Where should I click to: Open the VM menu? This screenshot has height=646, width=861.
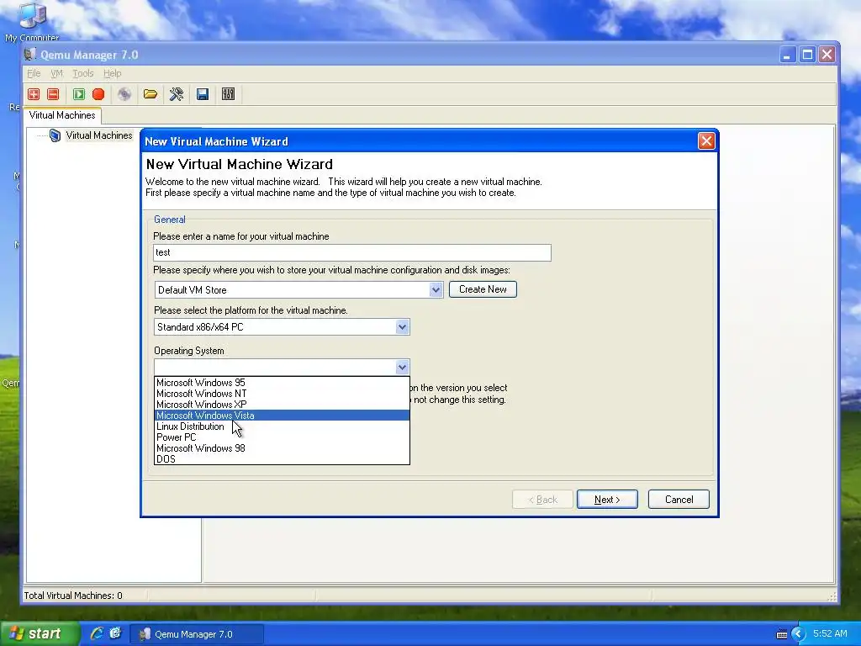[56, 73]
